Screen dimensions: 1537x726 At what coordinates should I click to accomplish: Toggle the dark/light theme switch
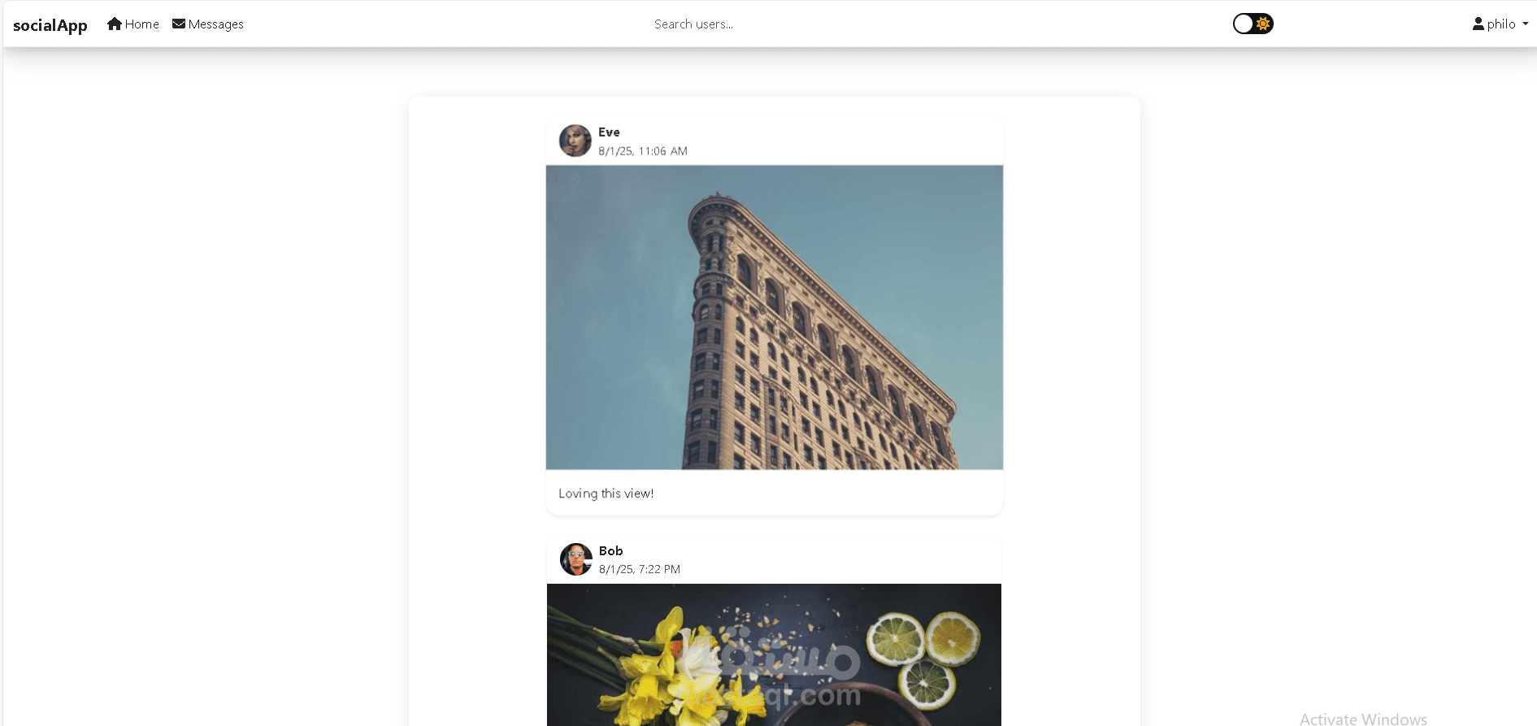coord(1253,24)
